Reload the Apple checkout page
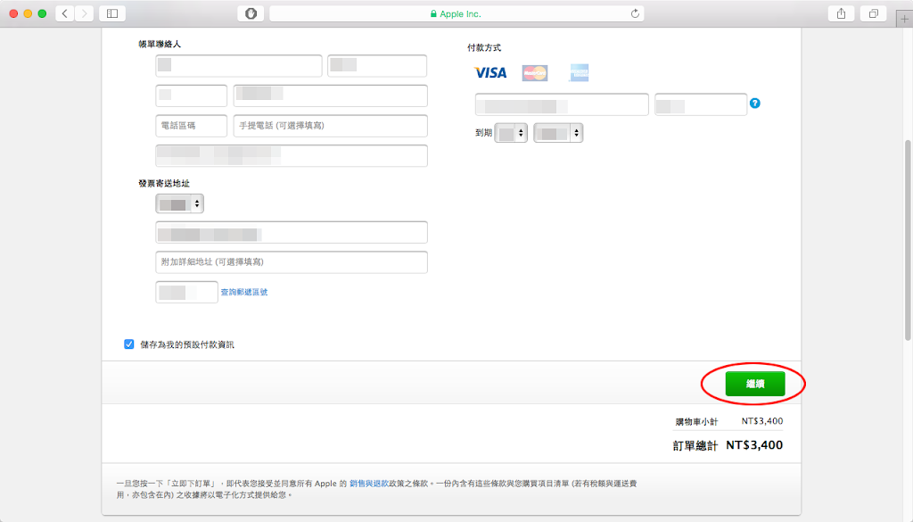Screen dimensions: 913x522 [x=635, y=13]
